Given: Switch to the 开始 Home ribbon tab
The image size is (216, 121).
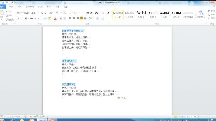Looking at the screenshot, I should [x=11, y=7].
